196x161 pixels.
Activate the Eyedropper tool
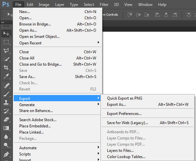pos(6,76)
